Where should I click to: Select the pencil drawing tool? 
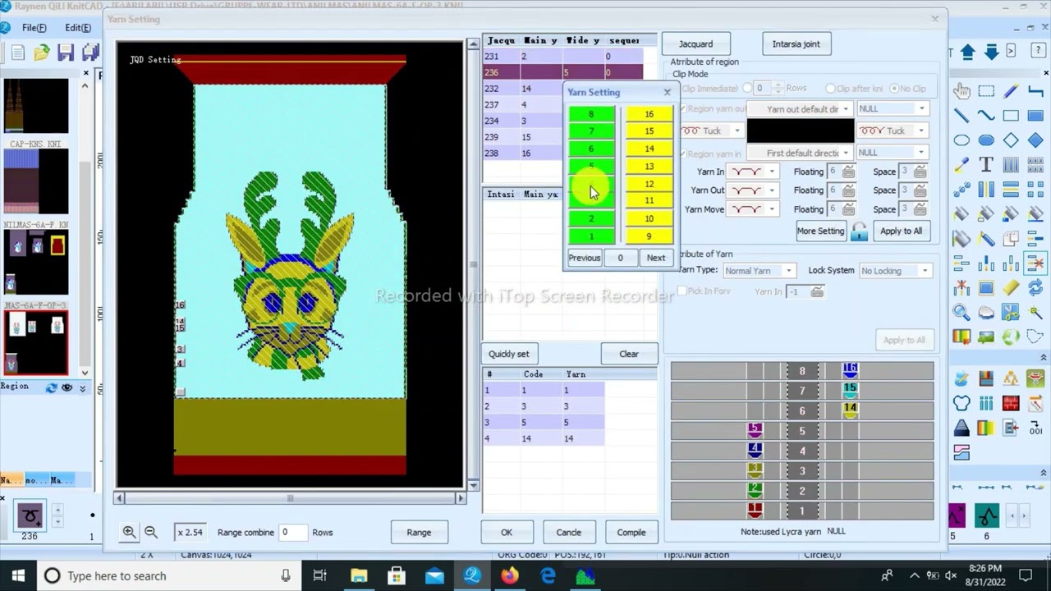coord(1011,91)
